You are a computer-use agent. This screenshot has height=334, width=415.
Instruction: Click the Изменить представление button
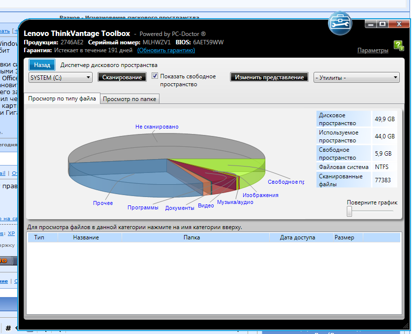[x=269, y=77]
